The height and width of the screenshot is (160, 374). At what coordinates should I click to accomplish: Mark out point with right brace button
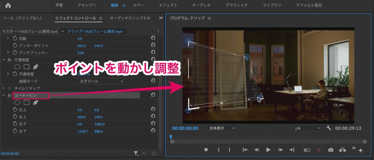tap(229, 150)
